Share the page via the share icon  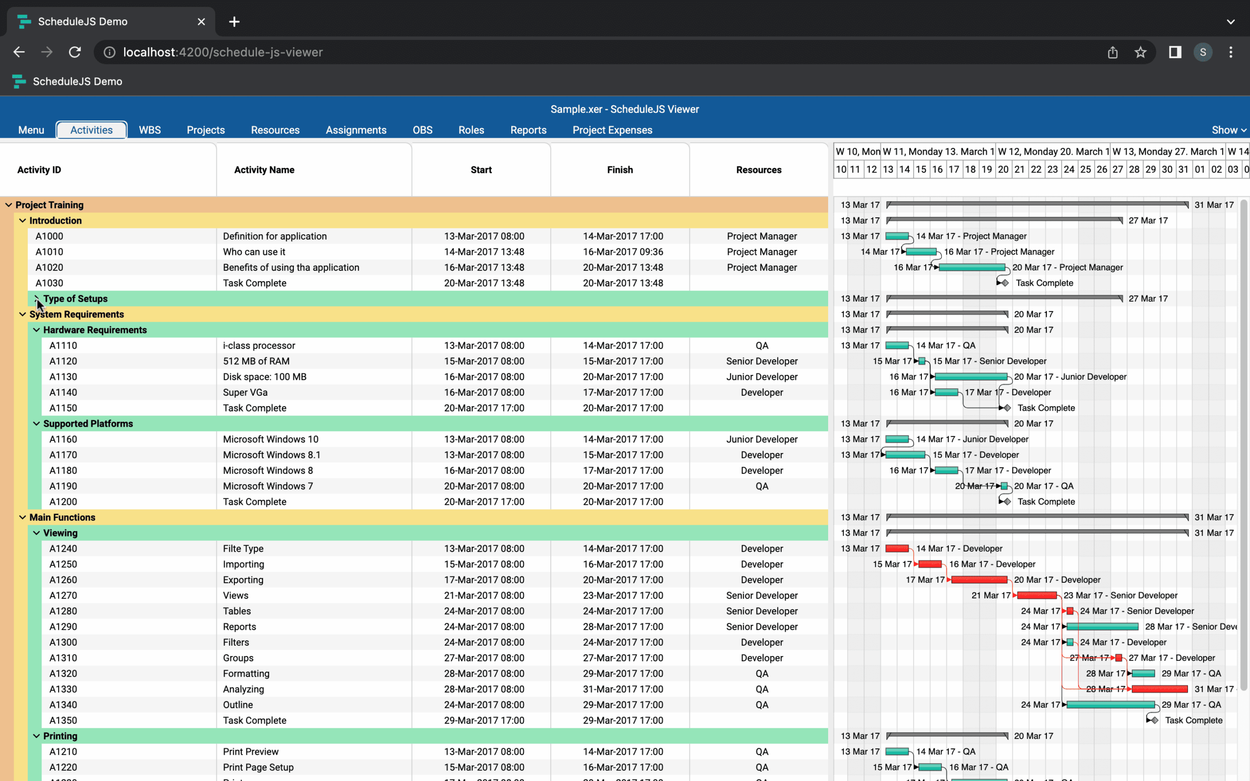[x=1113, y=52]
